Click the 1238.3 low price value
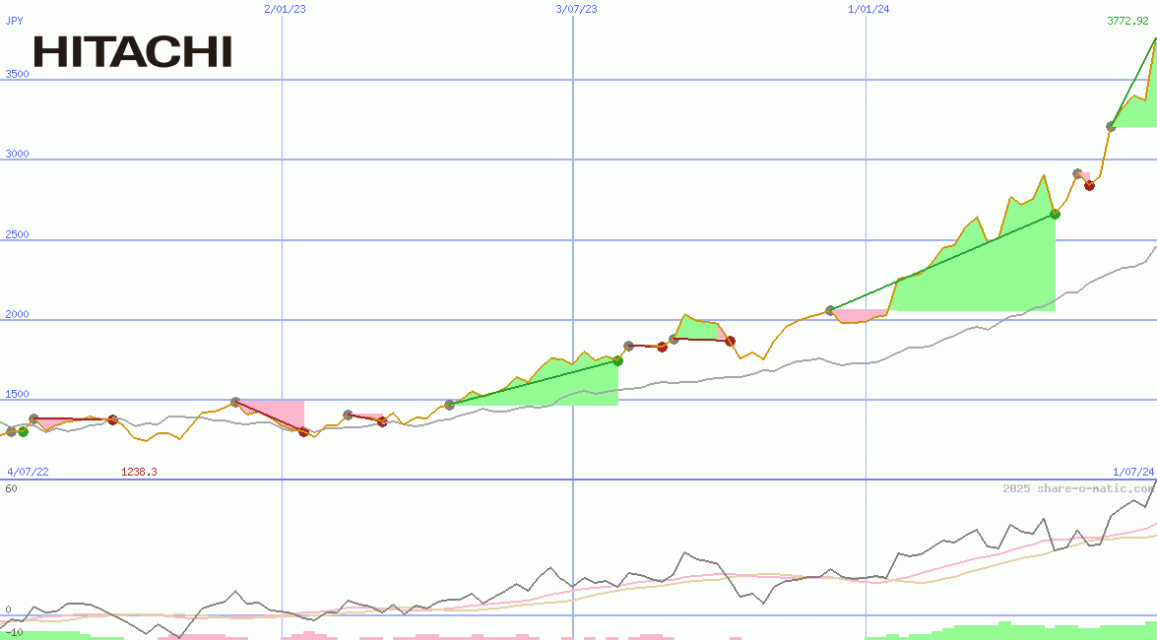1157x640 pixels. [140, 472]
